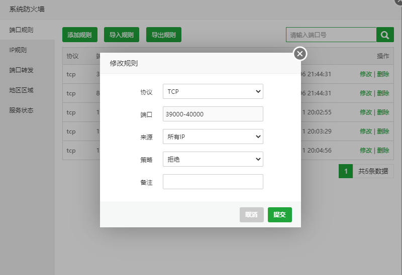Submit the rule with 提交 button
402x275 pixels.
pyautogui.click(x=280, y=215)
